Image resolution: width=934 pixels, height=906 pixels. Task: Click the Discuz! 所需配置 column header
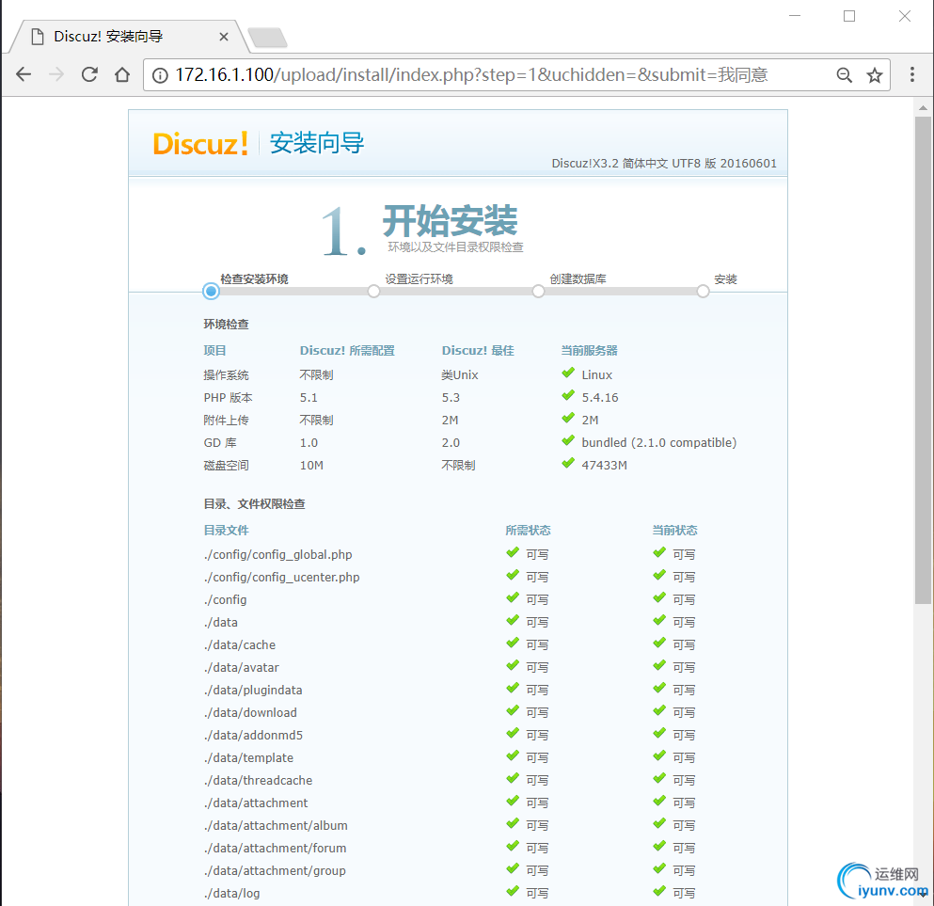347,350
